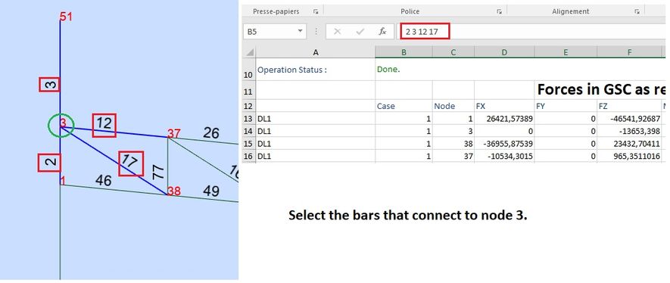Click the Case column label cell
This screenshot has height=283, width=670.
(404, 106)
